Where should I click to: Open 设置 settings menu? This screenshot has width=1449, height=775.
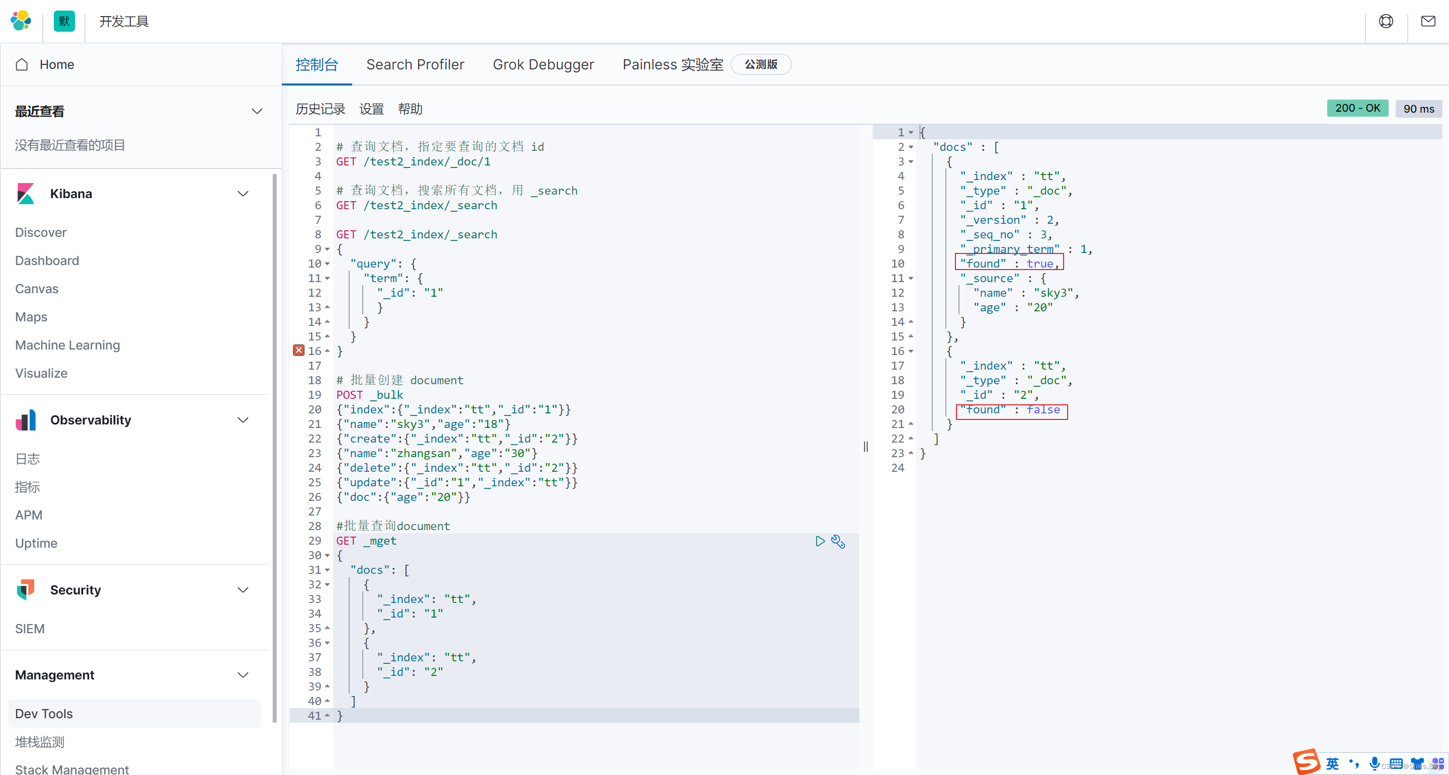click(371, 109)
